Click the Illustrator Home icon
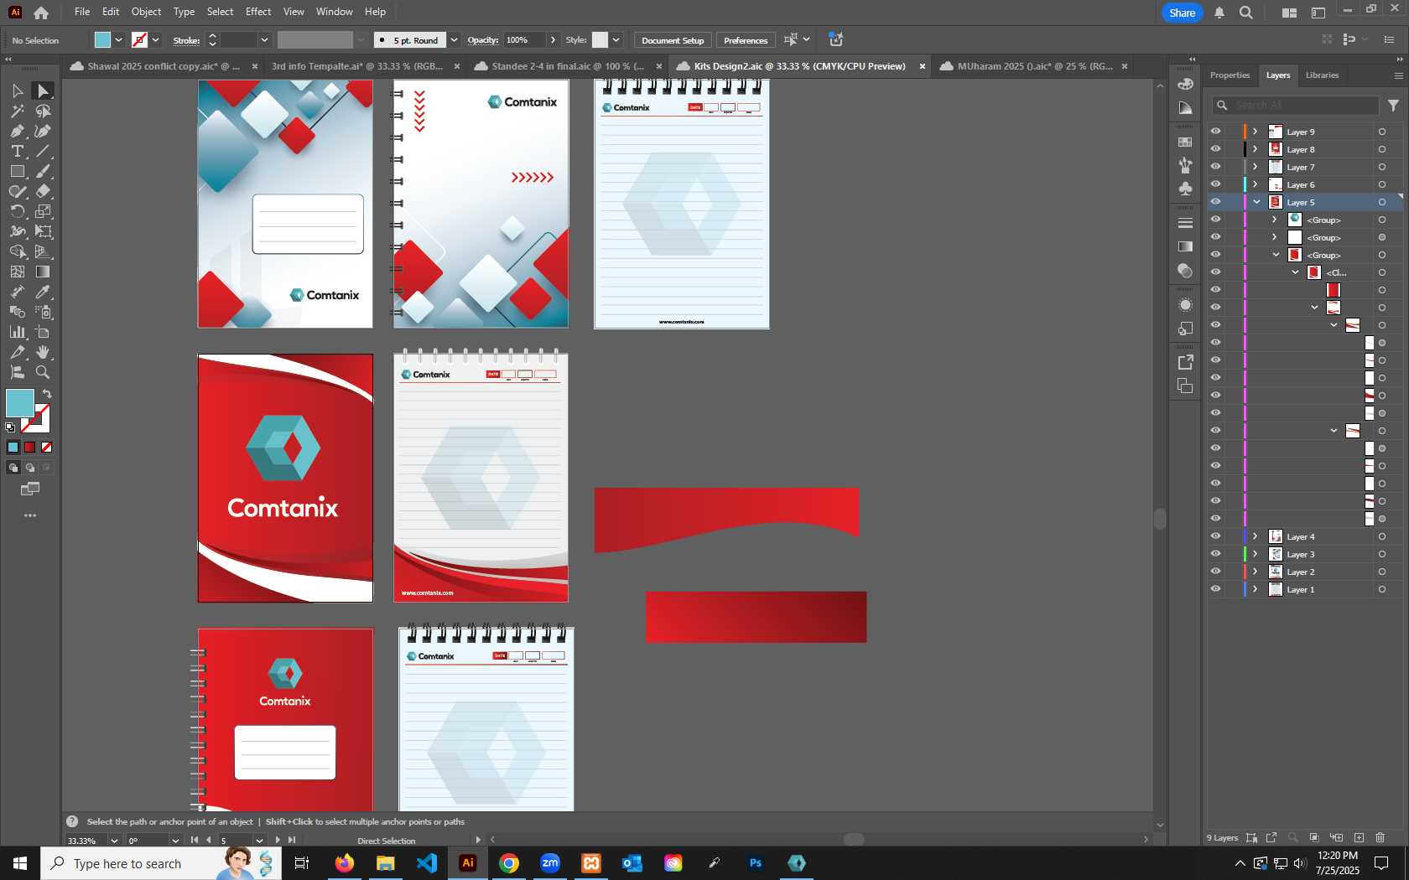 pyautogui.click(x=41, y=13)
